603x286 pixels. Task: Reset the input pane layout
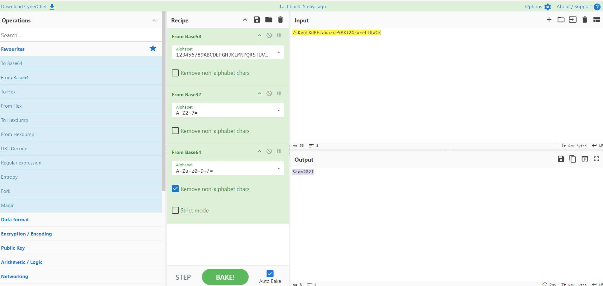pyautogui.click(x=596, y=20)
